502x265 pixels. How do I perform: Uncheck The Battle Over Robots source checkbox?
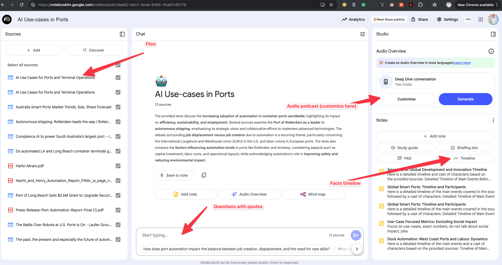[118, 225]
